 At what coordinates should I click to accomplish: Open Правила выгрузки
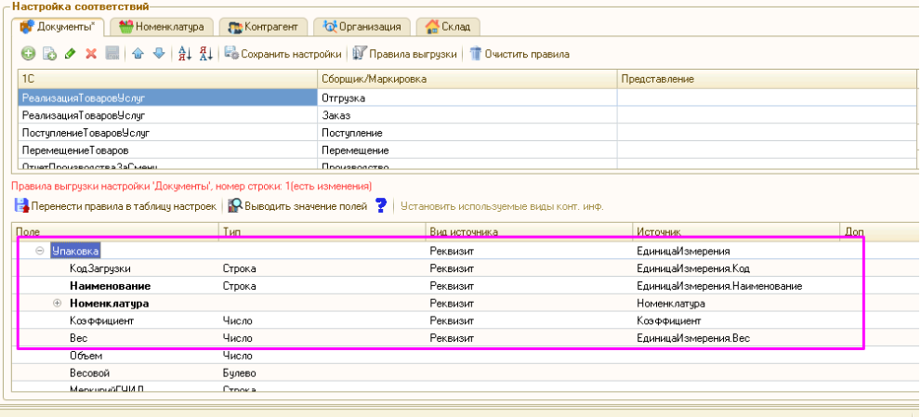[x=405, y=54]
